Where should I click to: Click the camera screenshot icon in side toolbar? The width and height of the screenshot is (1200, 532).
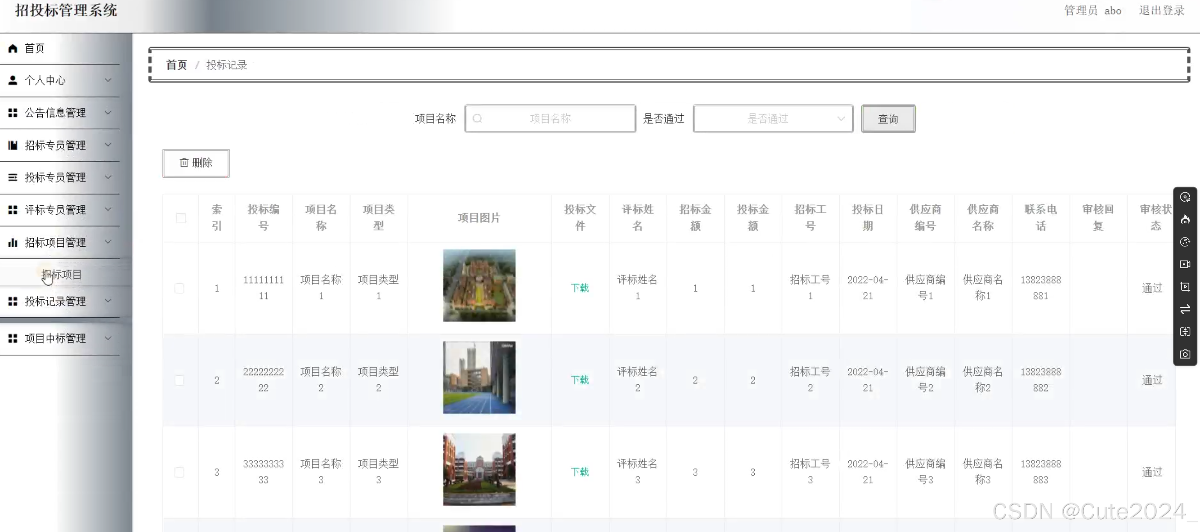coord(1185,354)
